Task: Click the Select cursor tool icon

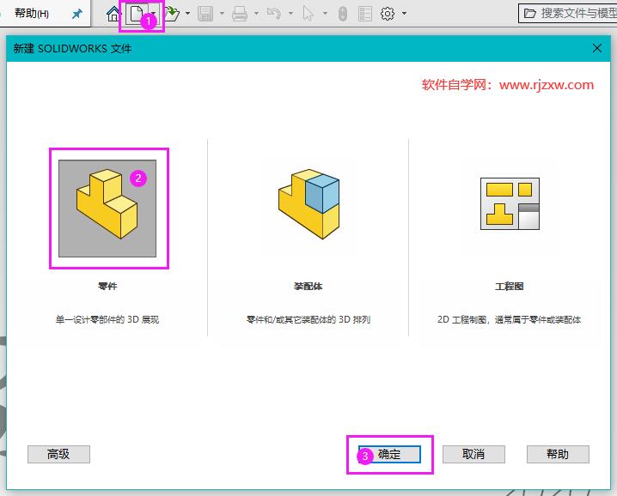Action: click(x=308, y=14)
